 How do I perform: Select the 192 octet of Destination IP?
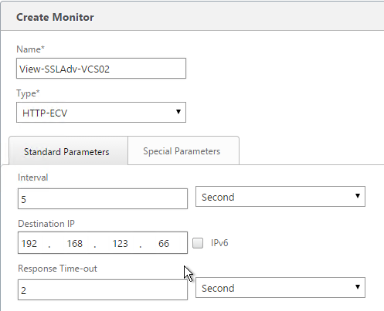29,243
